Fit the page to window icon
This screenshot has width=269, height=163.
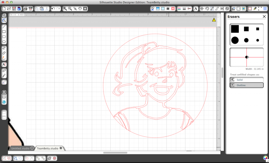coord(85,9)
